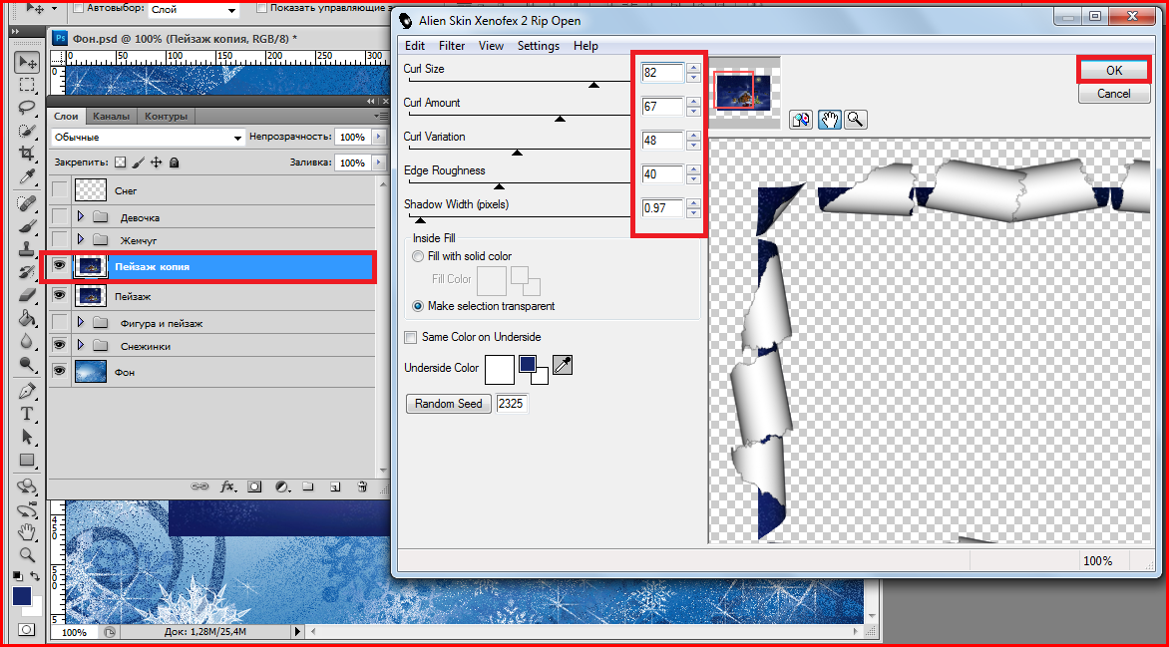Click OK to apply Rip Open
The width and height of the screenshot is (1169, 647).
[1114, 70]
